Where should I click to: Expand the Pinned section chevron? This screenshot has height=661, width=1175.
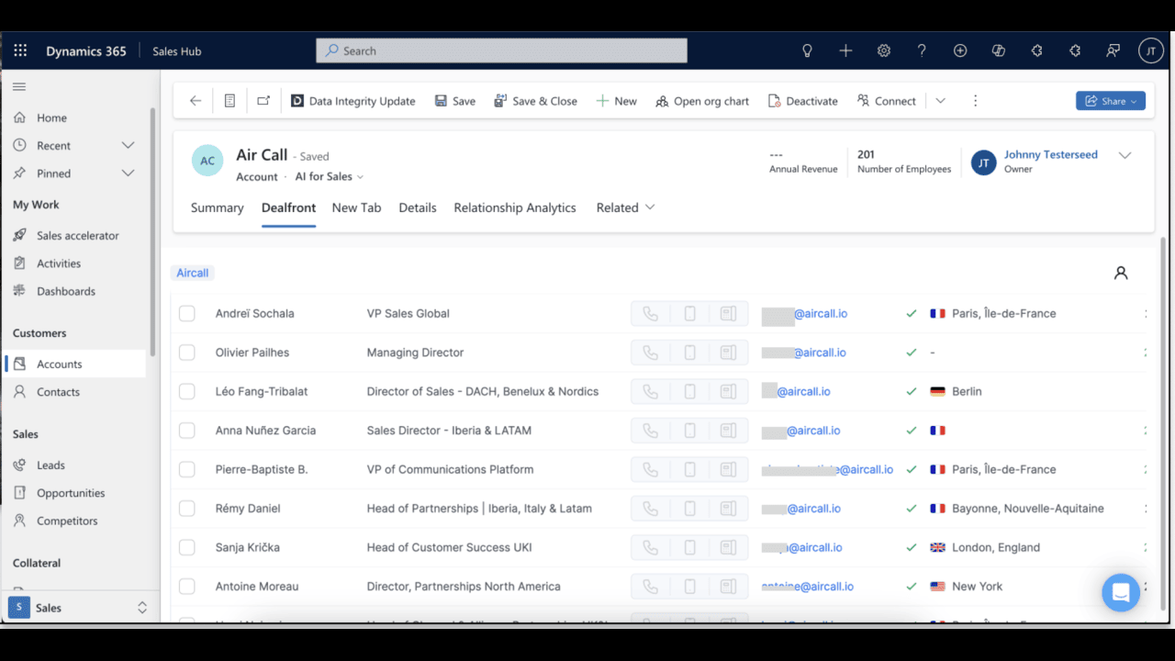tap(128, 173)
